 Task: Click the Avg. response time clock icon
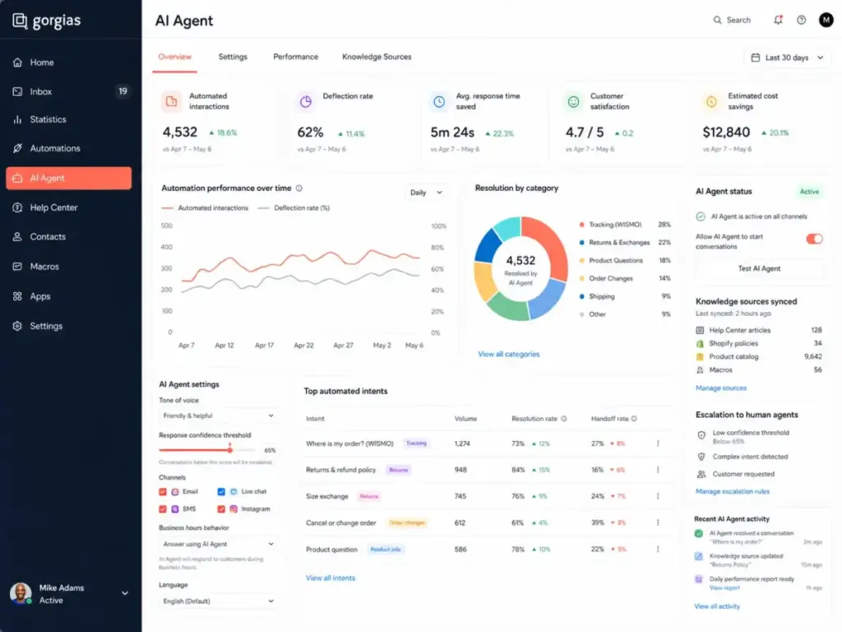coord(439,101)
